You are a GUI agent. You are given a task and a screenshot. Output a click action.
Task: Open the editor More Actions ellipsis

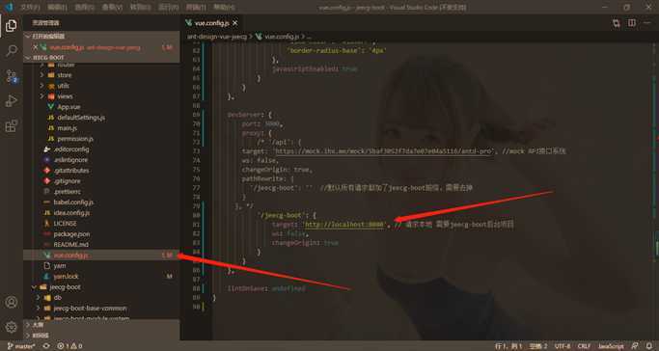647,23
